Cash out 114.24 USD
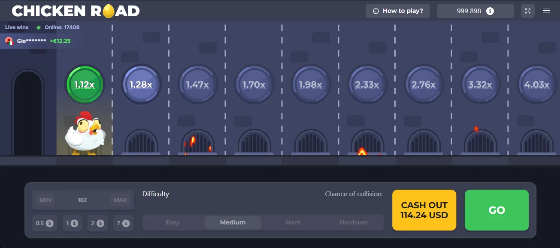Image resolution: width=560 pixels, height=248 pixels. coord(424,210)
